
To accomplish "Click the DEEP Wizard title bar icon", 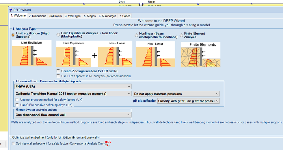I will [11, 10].
